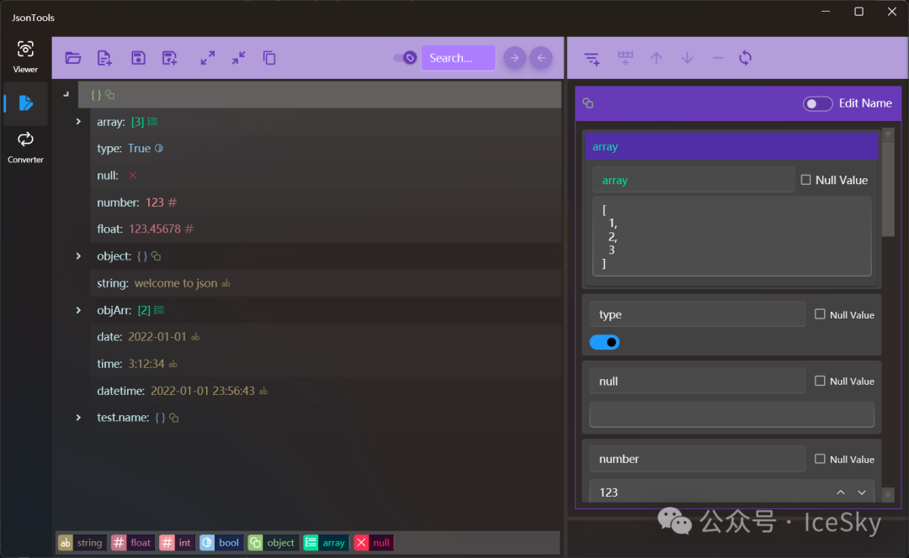The width and height of the screenshot is (909, 558).
Task: Expand the array node in tree
Action: pyautogui.click(x=78, y=122)
